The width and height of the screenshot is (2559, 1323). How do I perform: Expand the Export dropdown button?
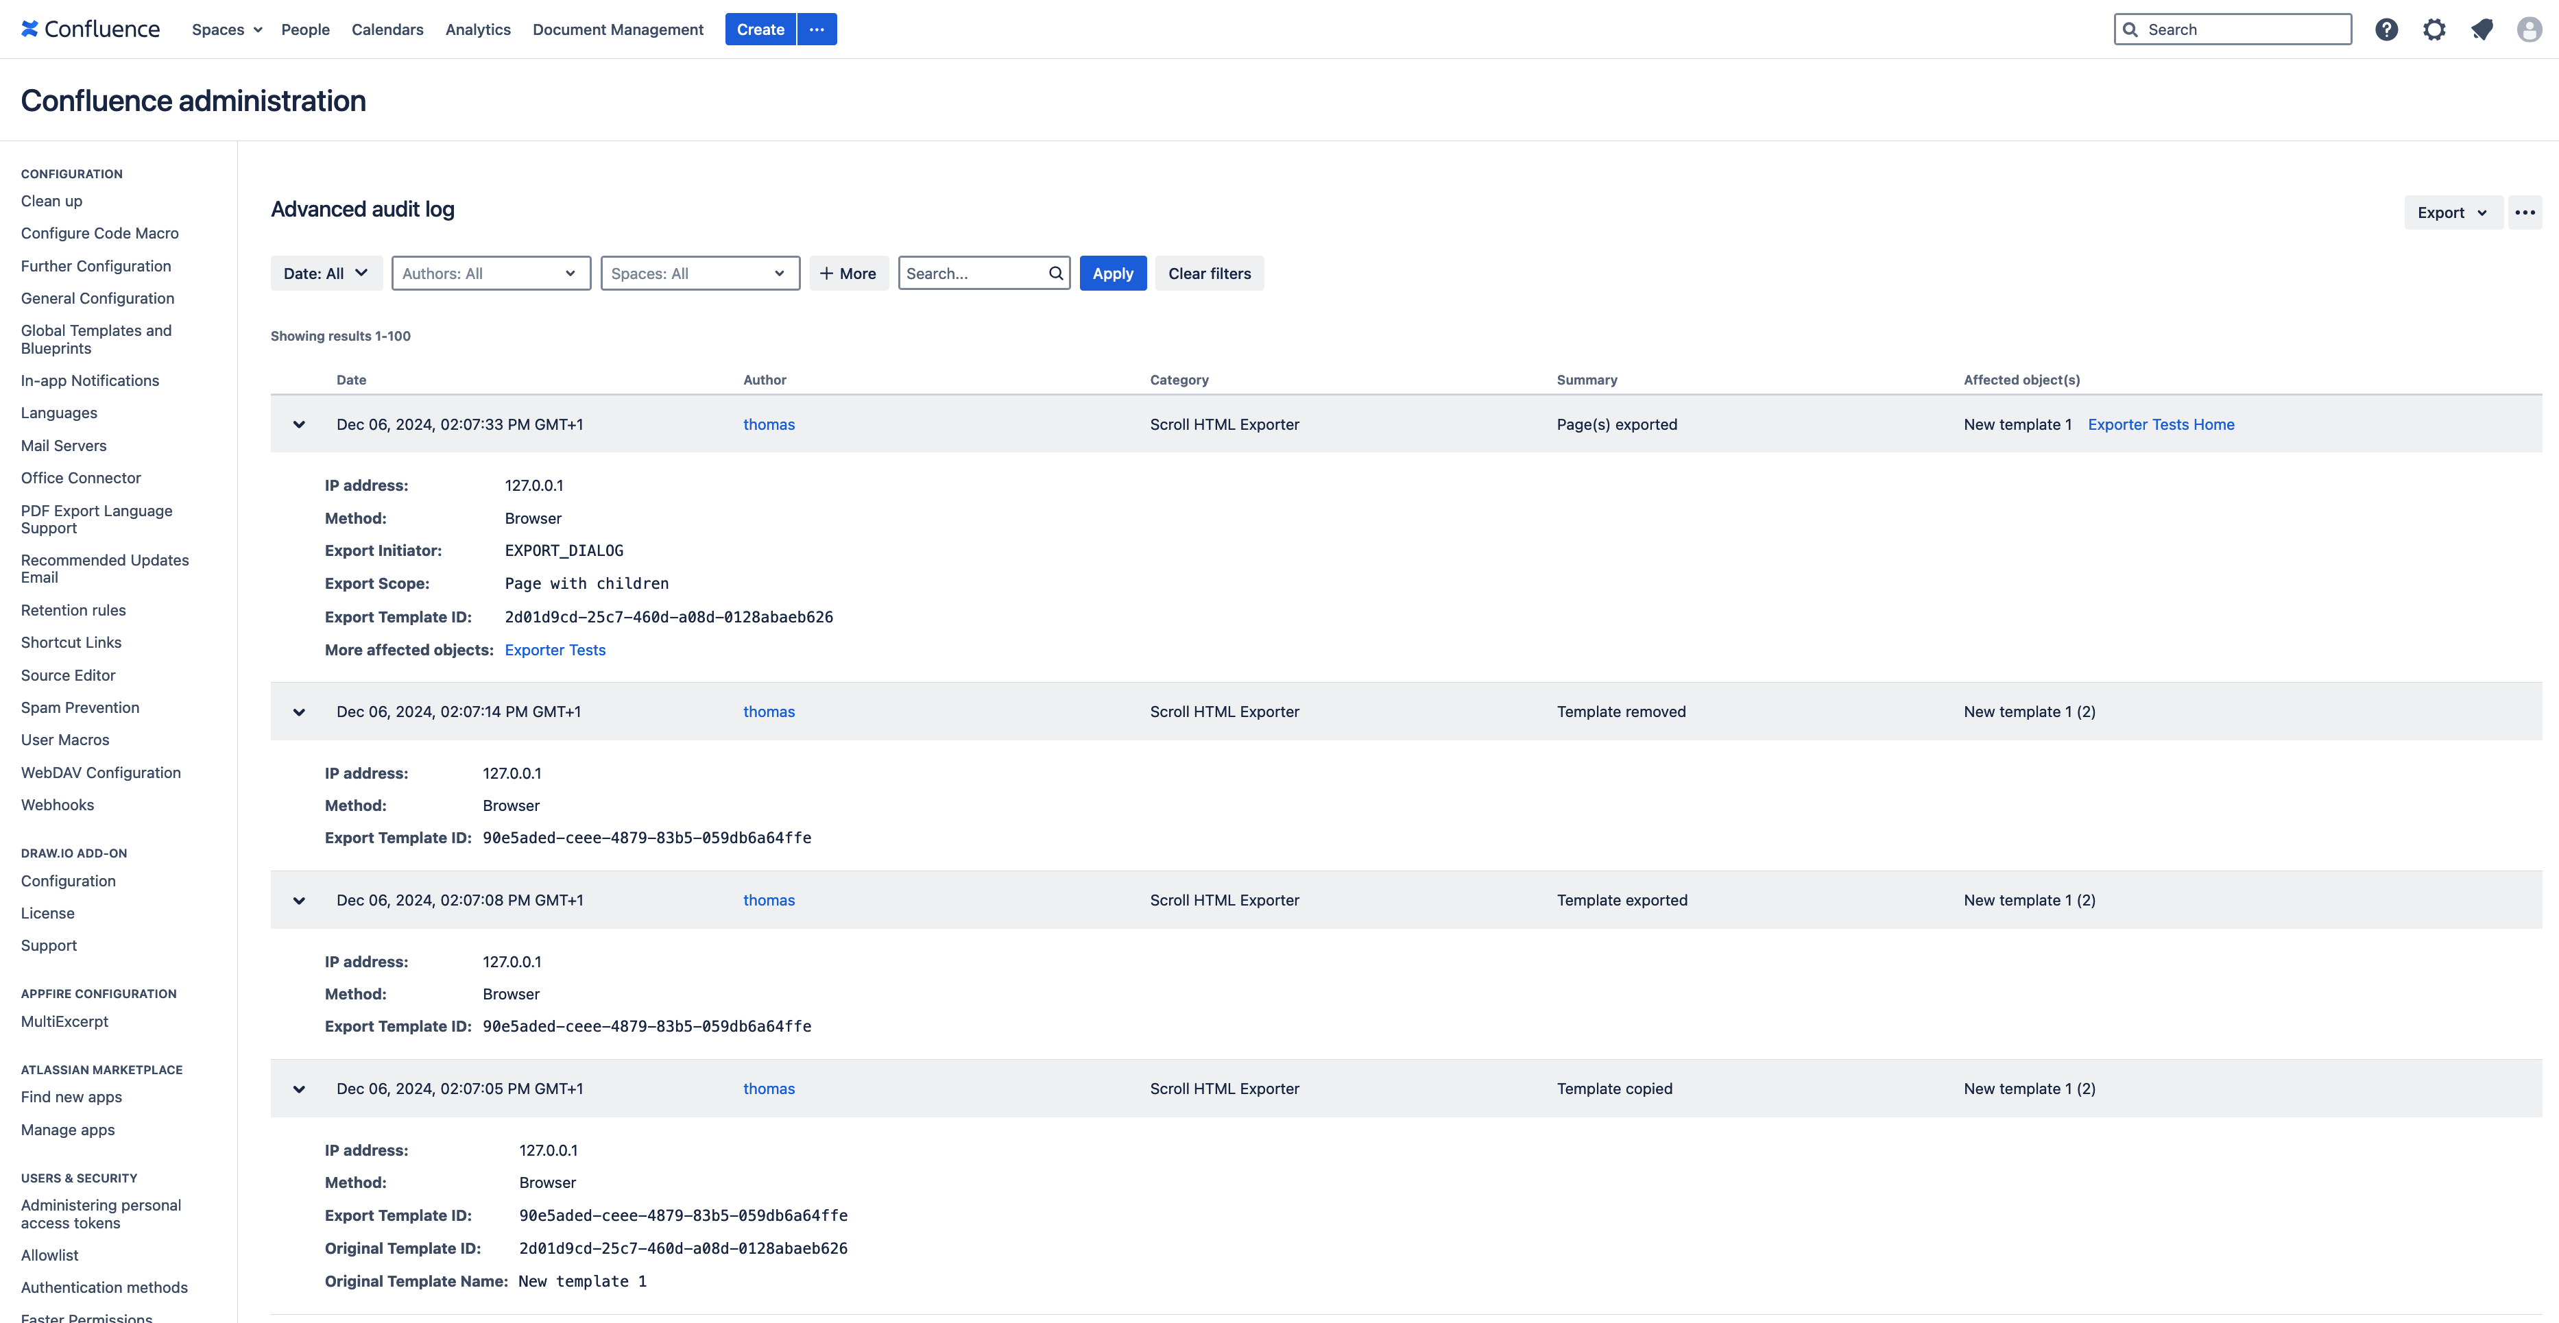[x=2452, y=213]
